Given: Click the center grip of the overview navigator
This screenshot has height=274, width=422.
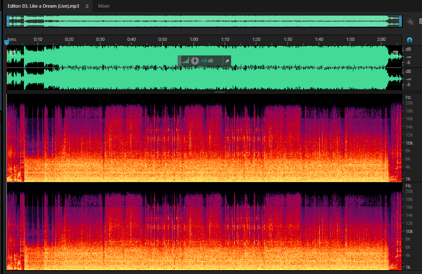Looking at the screenshot, I should (204, 21).
